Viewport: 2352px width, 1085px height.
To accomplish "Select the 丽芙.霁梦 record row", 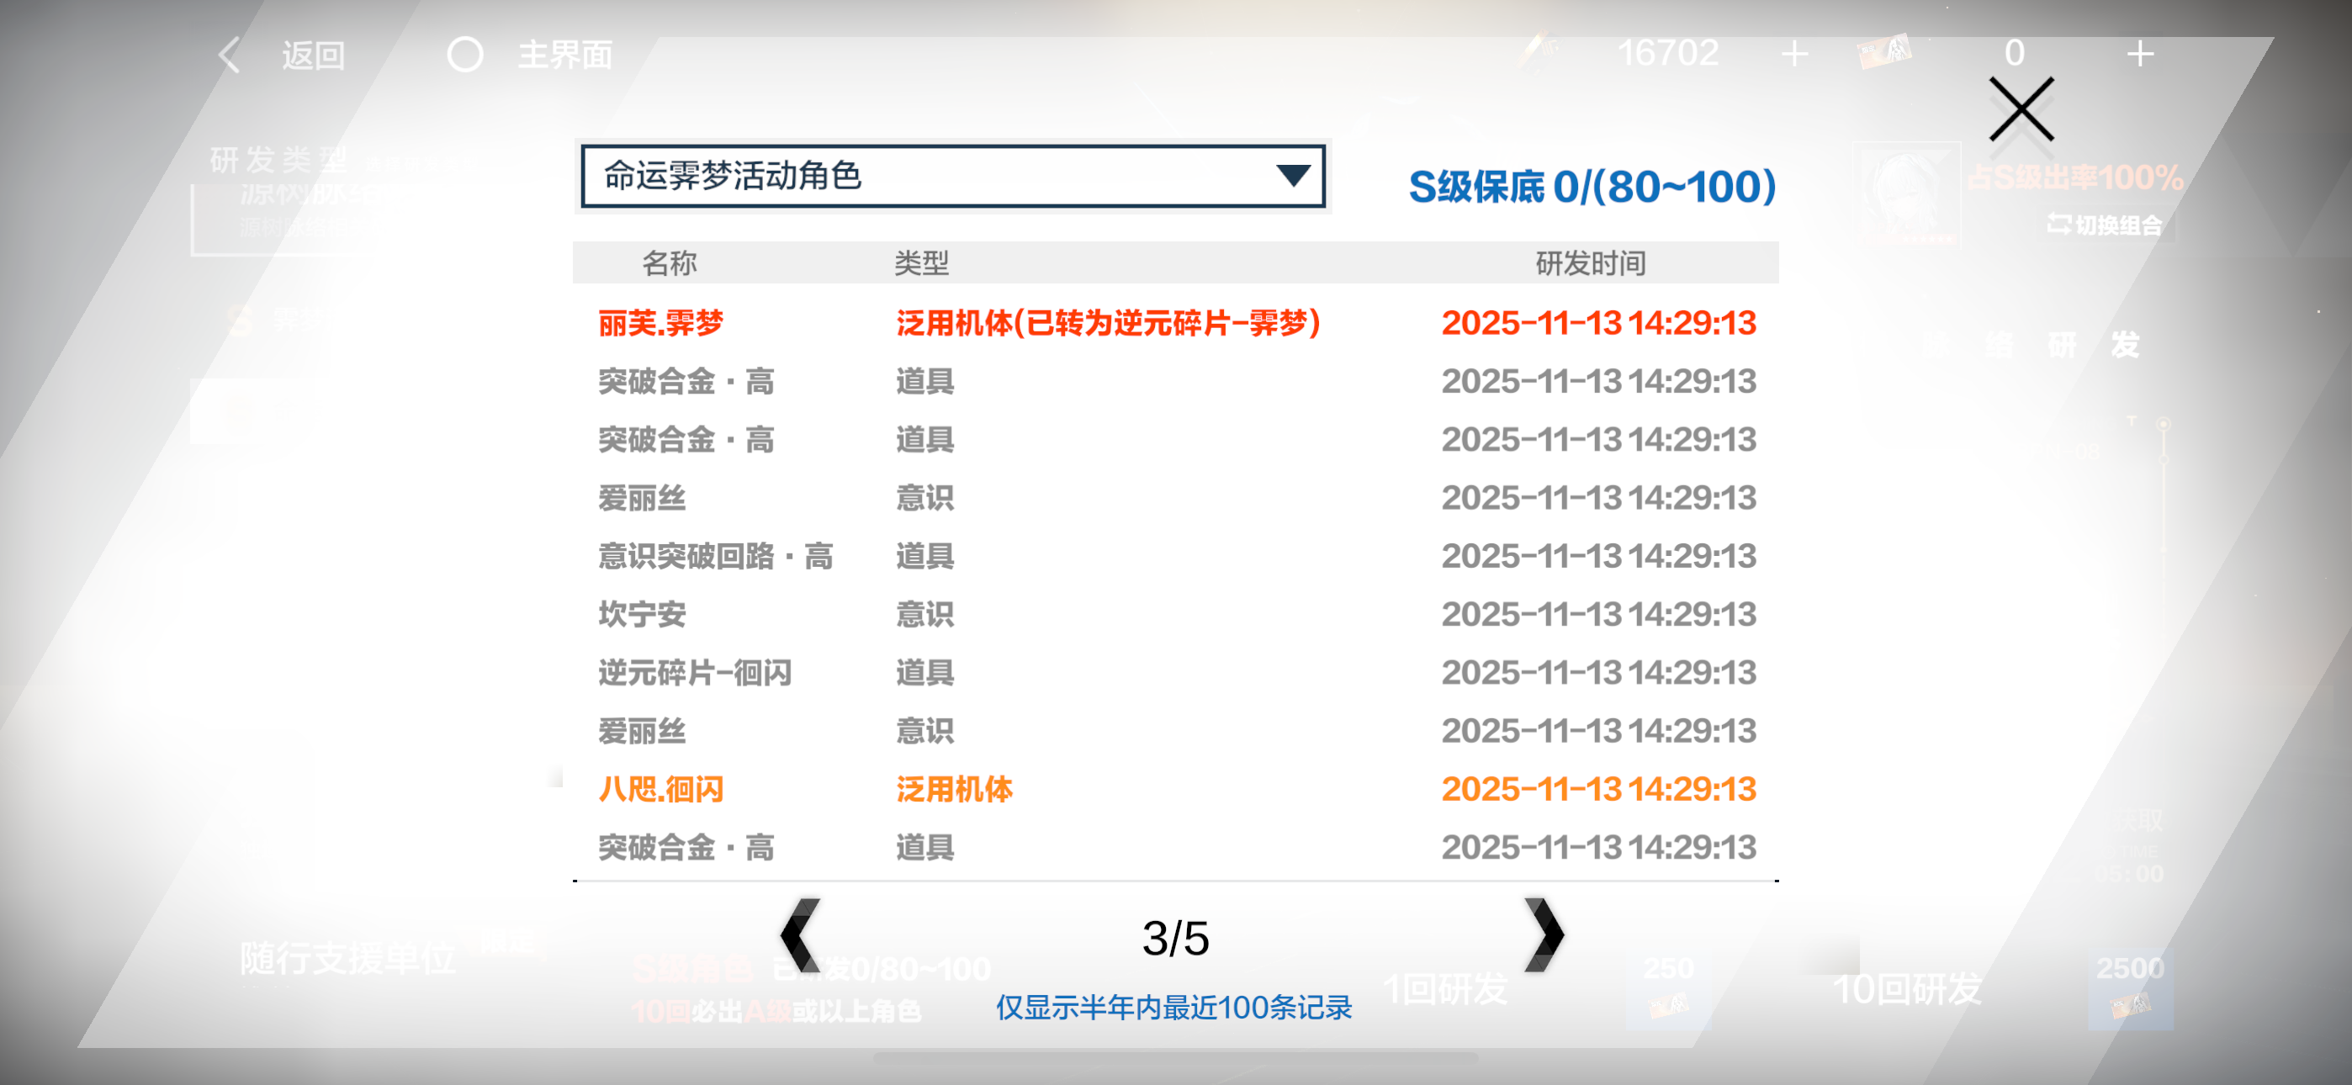I will point(1175,322).
